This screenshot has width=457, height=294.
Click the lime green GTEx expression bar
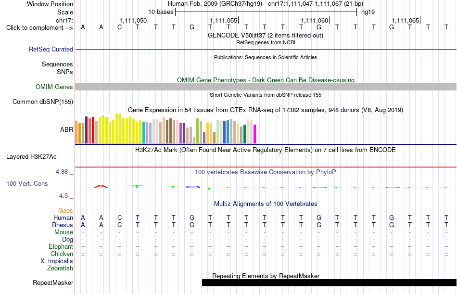click(197, 131)
